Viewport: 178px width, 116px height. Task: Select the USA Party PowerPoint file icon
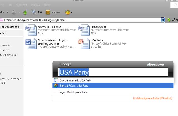(x=84, y=44)
